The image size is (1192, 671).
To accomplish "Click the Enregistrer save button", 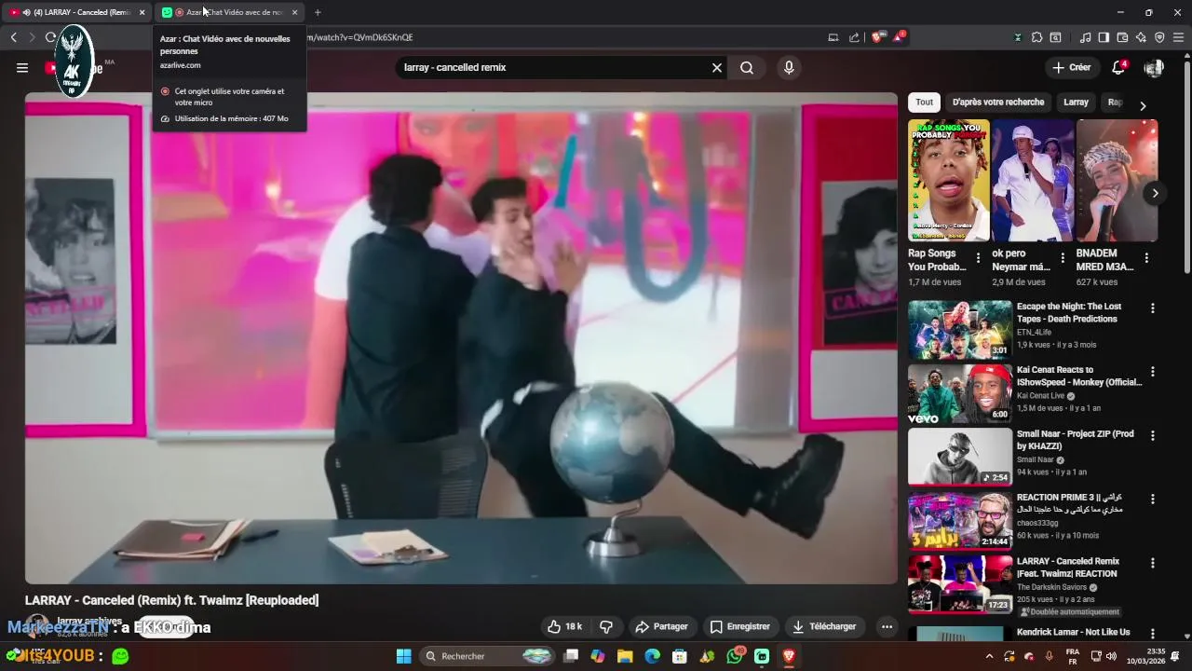I will [739, 626].
